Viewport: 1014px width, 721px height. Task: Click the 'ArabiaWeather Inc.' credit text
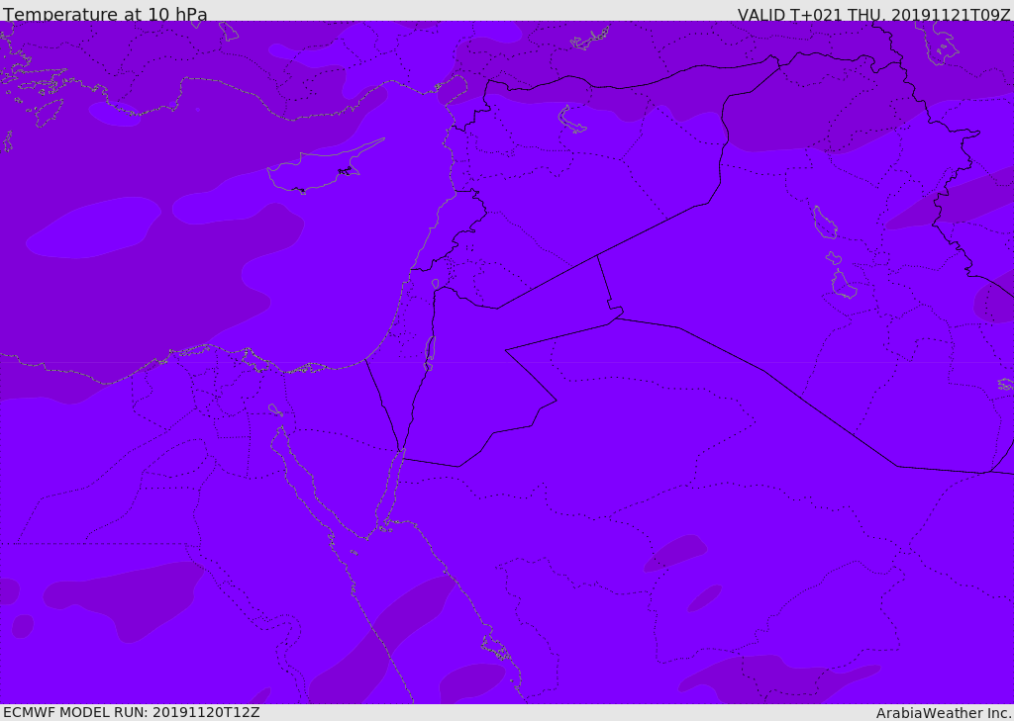[x=944, y=713]
